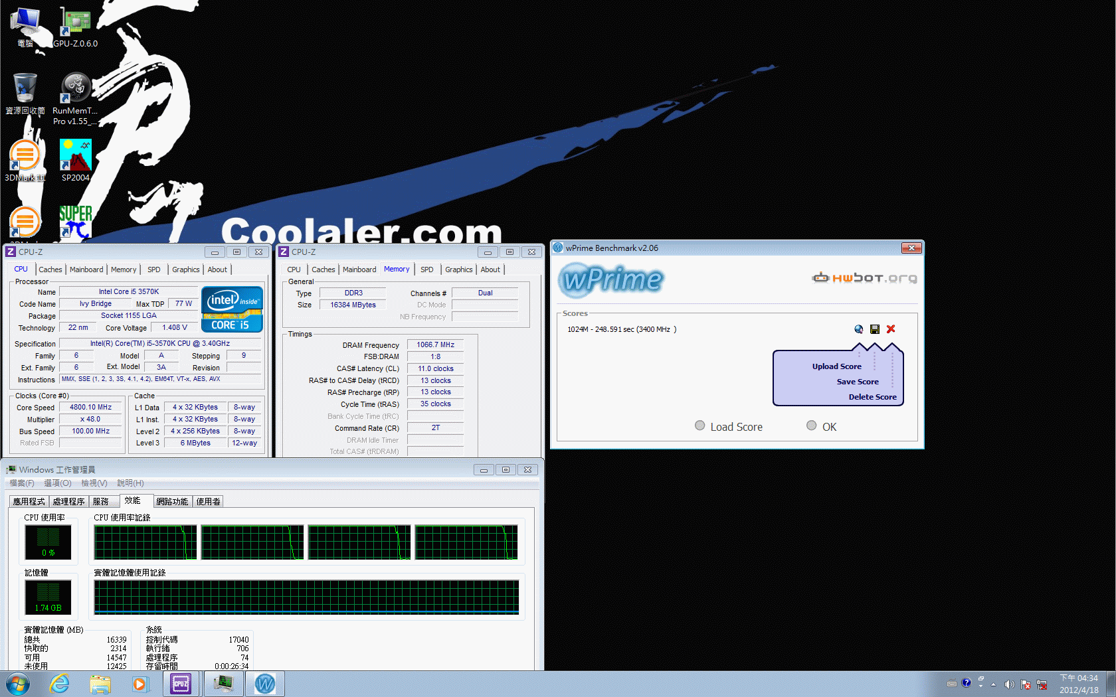Select the 1024M - 248.591 sec score entry
This screenshot has width=1116, height=697.
pos(622,329)
